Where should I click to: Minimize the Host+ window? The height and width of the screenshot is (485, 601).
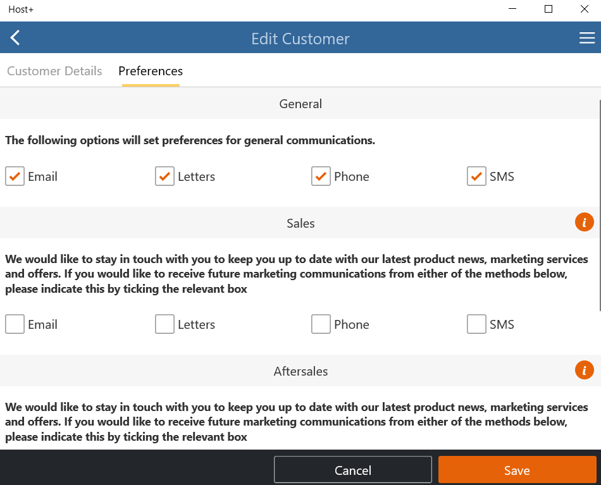(512, 9)
